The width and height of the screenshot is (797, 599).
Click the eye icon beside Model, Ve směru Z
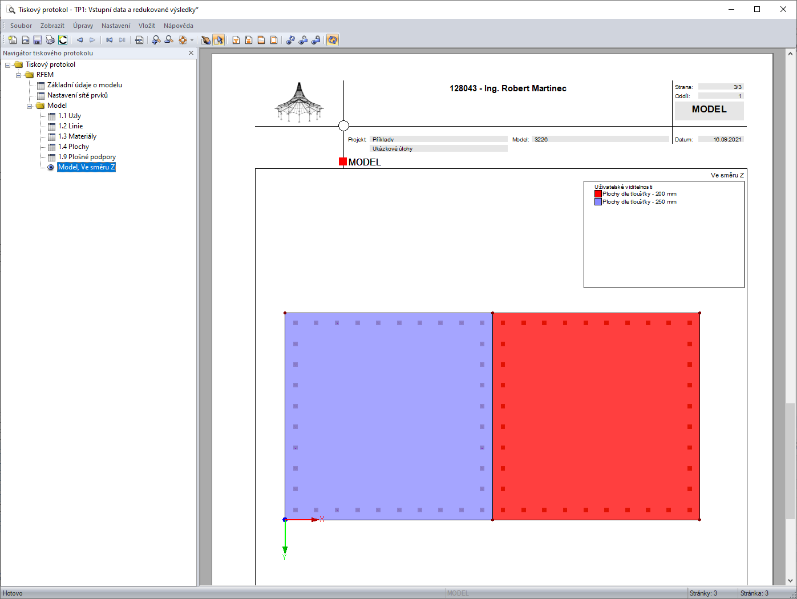[x=51, y=167]
